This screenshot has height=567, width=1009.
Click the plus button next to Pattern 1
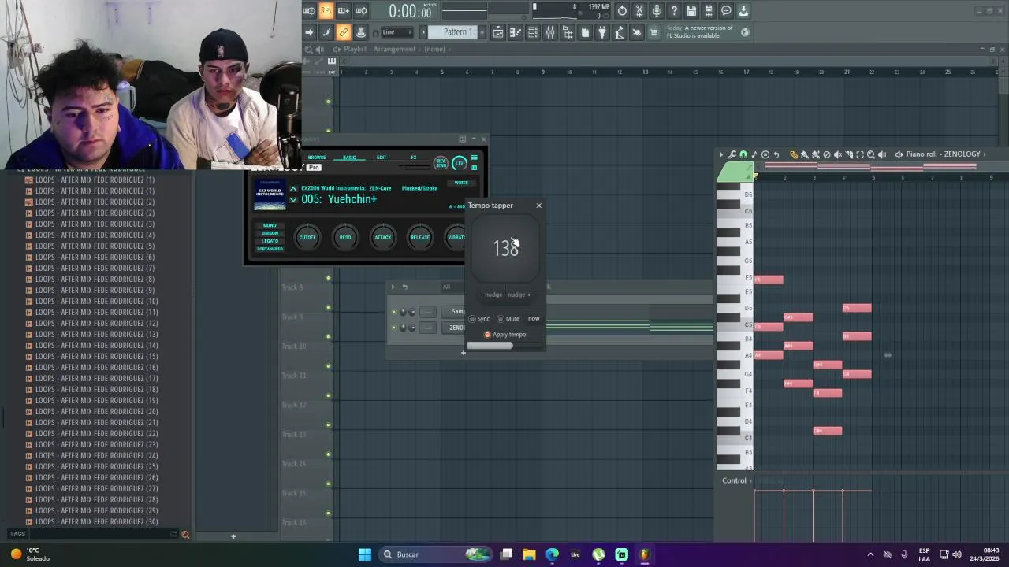pos(482,32)
